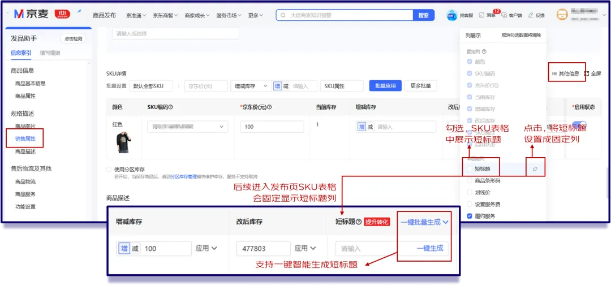611x286 pixels.
Task: Go to 商品图片 in sidebar
Action: point(25,126)
